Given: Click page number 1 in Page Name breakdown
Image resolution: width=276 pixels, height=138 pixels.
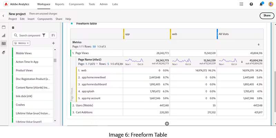Looking at the screenshot, I should [86, 64].
